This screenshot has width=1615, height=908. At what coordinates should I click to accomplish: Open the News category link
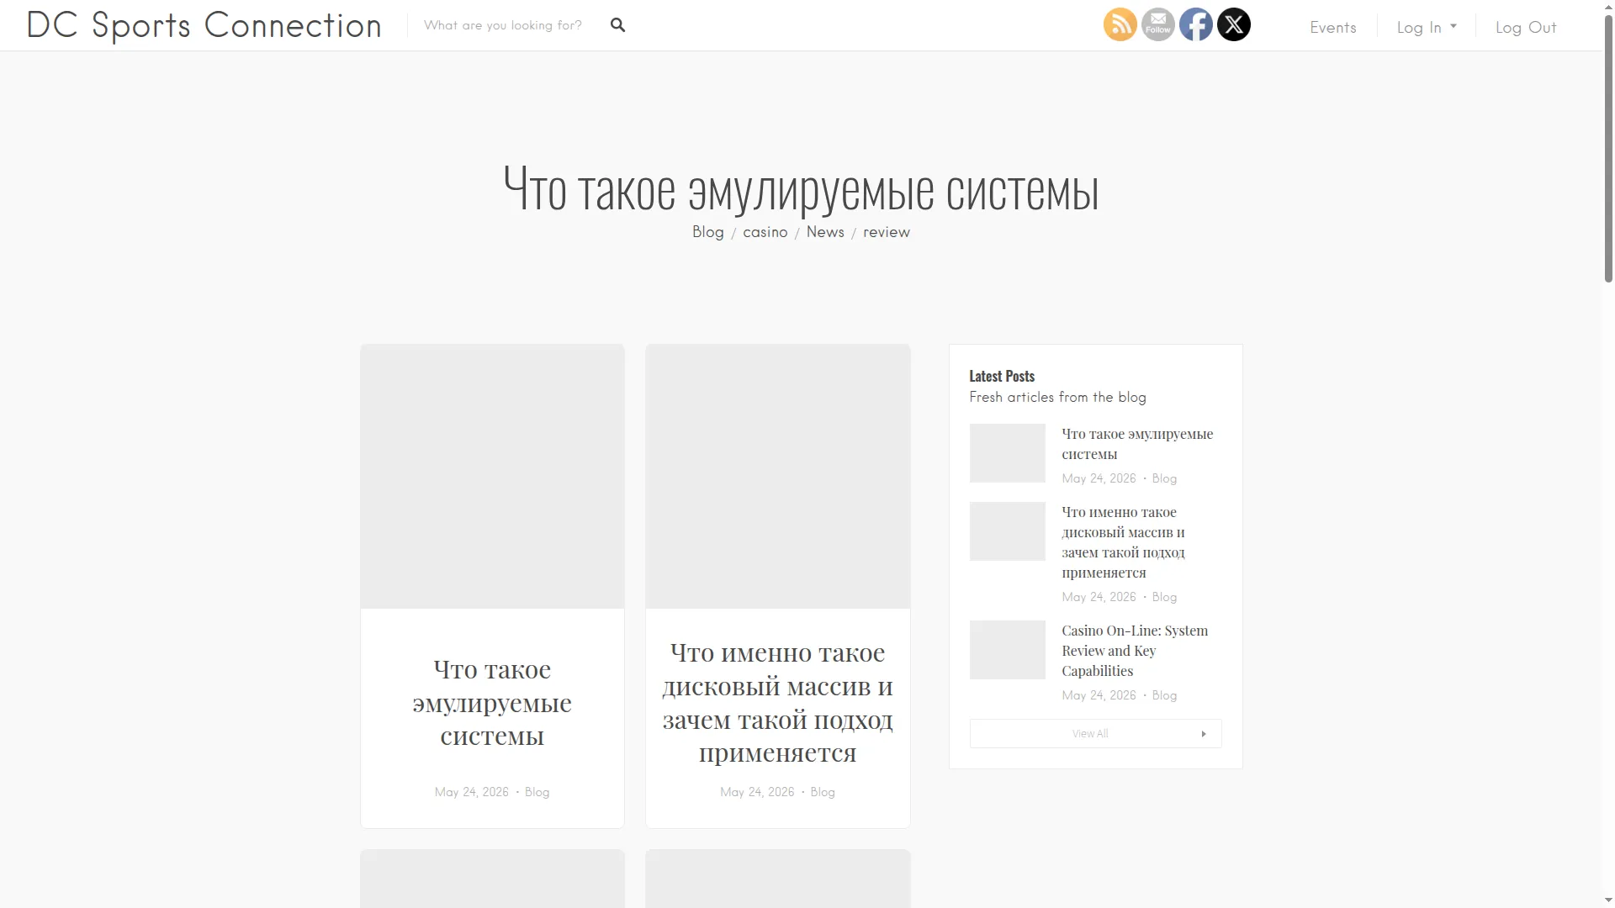point(825,232)
